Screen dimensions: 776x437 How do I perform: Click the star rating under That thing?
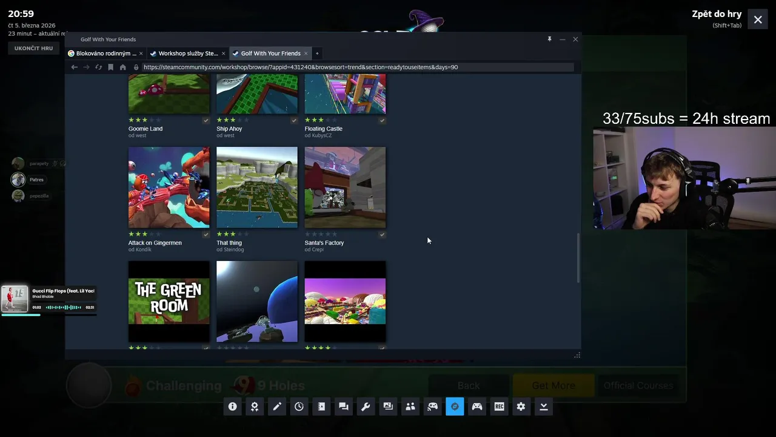233,234
